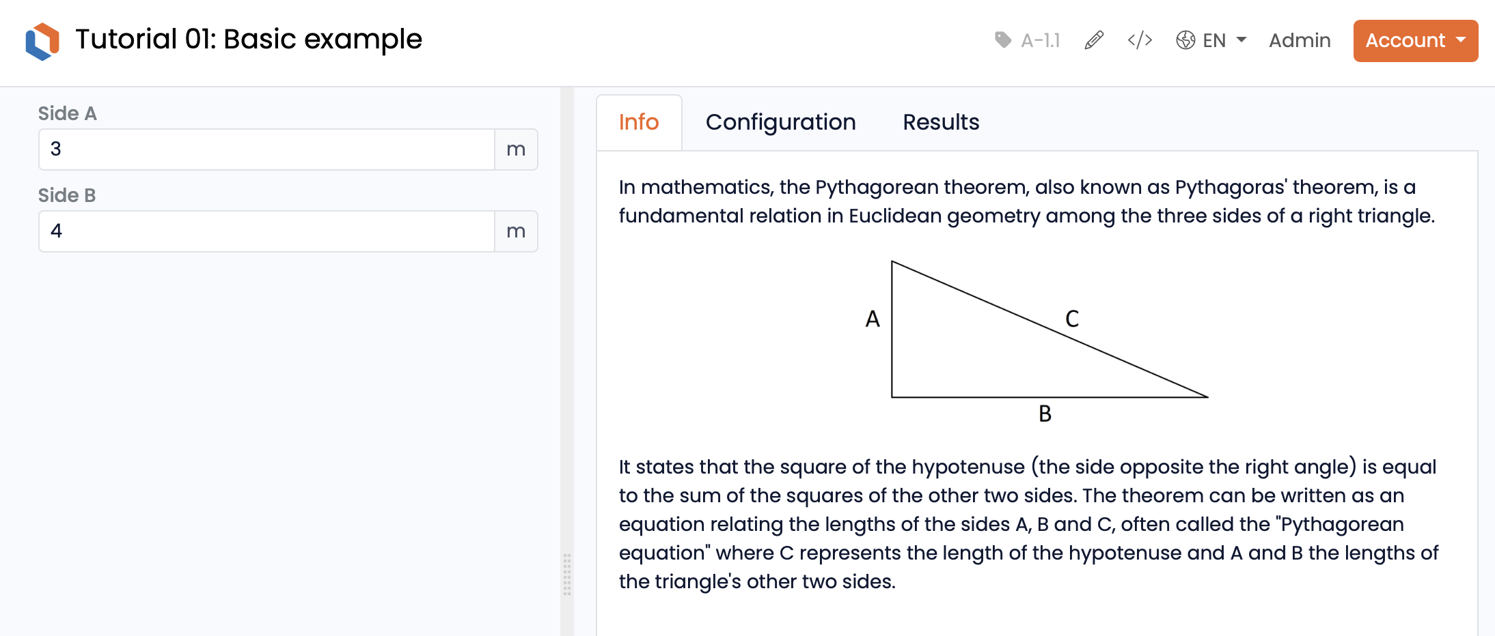Click the VIKTOR logo icon

tap(42, 41)
